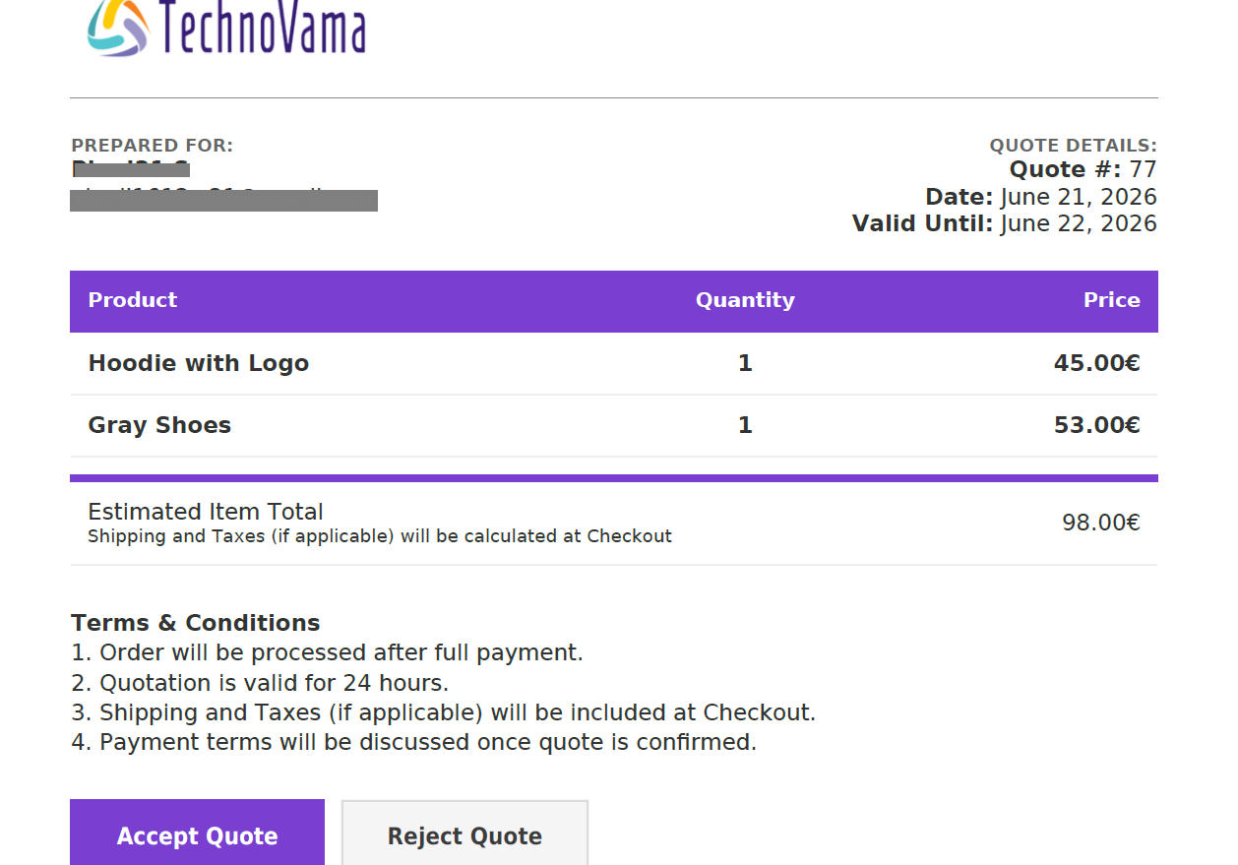Click the 98.00€ estimated total amount
Screen dimensions: 1238x865
(1101, 523)
